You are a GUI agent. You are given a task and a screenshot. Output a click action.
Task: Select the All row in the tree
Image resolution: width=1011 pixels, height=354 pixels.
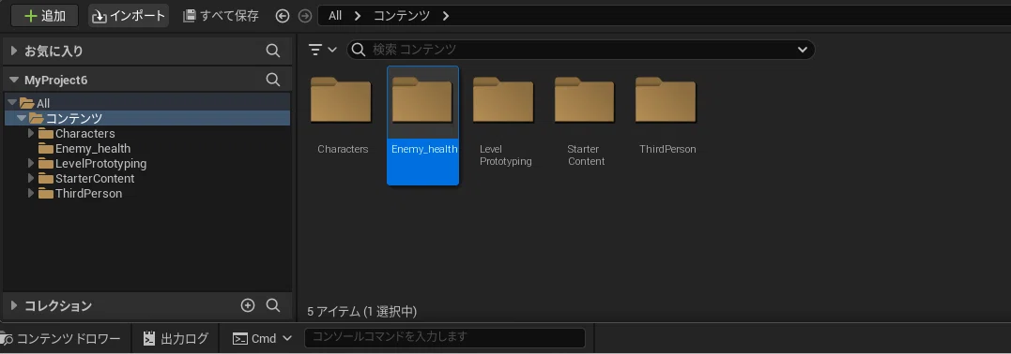coord(147,103)
